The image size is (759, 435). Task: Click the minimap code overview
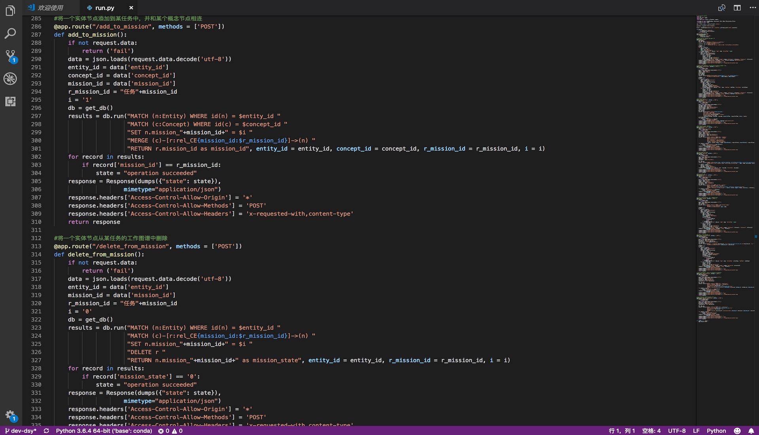pyautogui.click(x=725, y=170)
